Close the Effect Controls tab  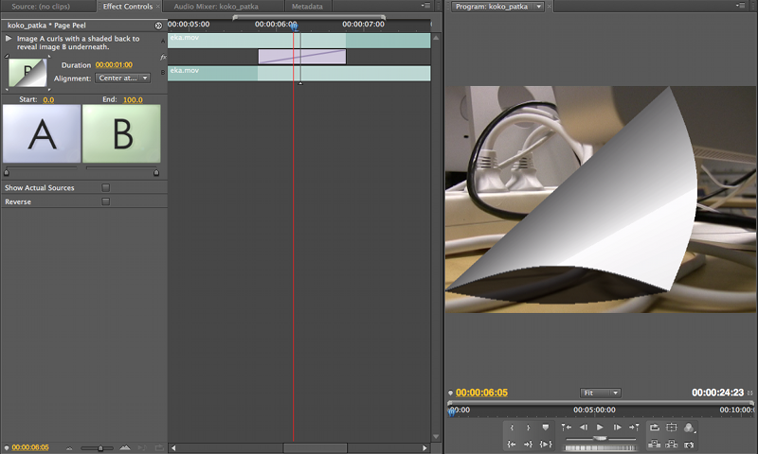158,7
